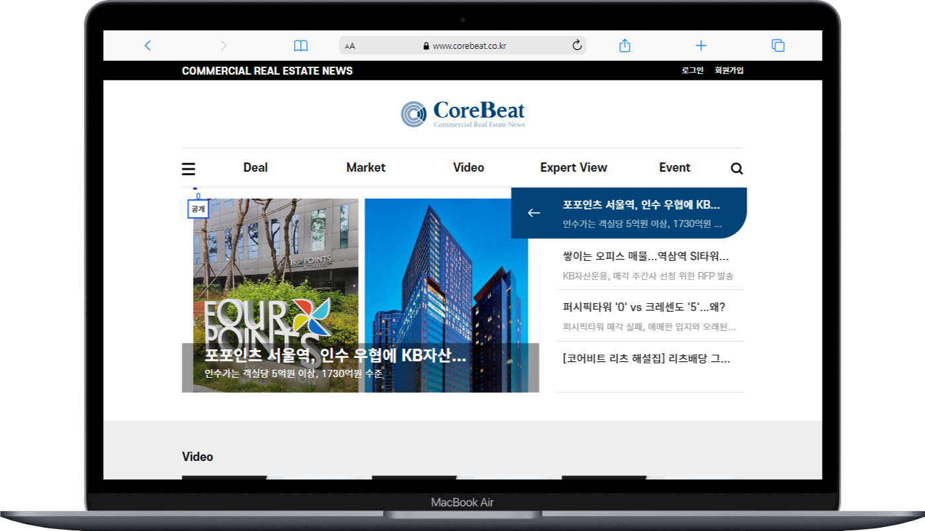This screenshot has height=531, width=925.
Task: Open article 퍼시픽타워 '0' vs 크레센도 '5'...왜?
Action: [644, 307]
